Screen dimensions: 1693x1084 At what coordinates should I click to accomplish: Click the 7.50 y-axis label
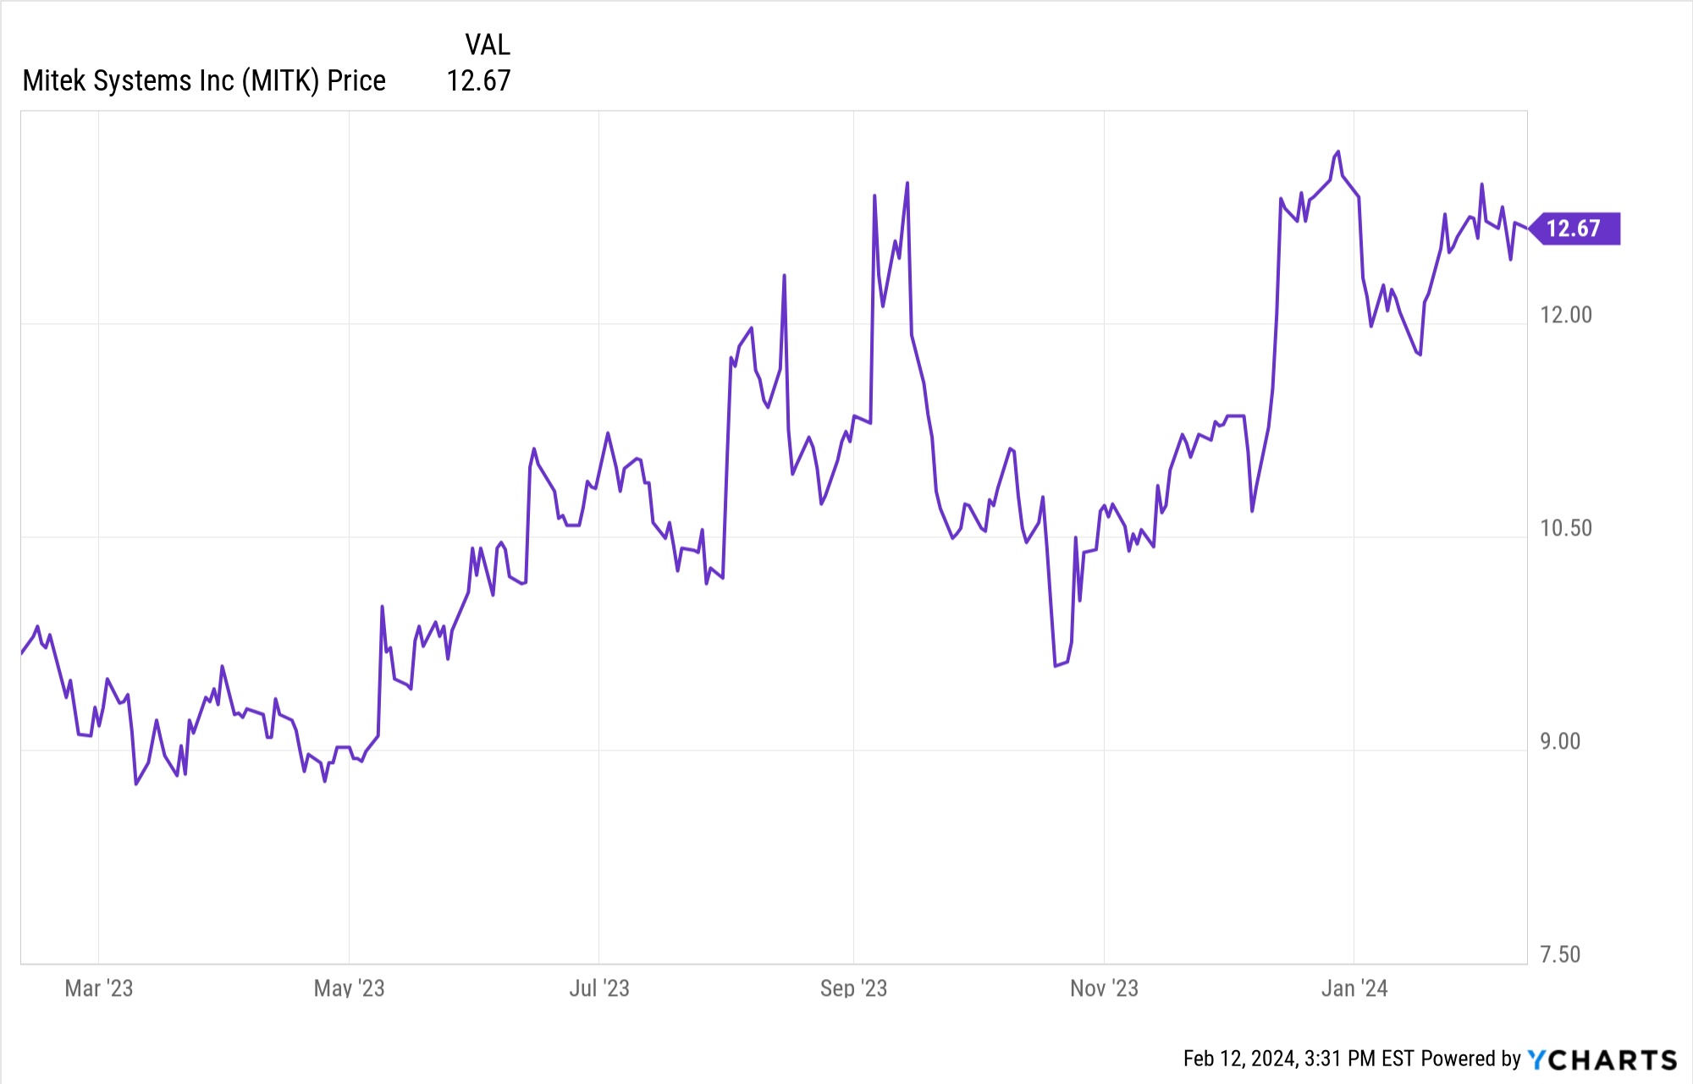coord(1560,955)
